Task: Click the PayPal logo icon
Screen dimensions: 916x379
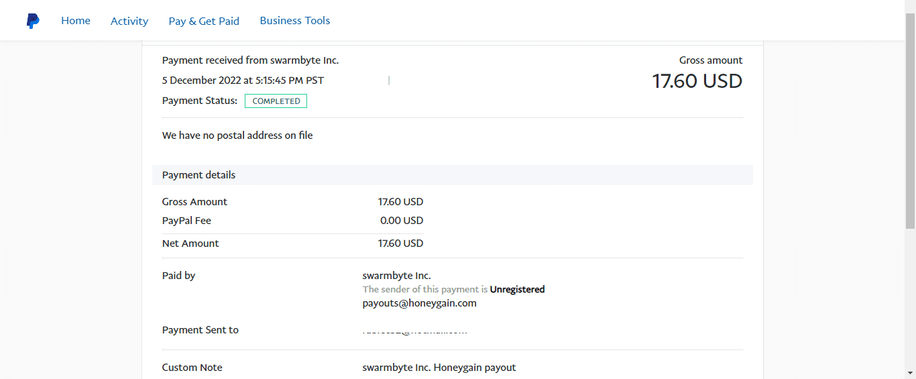Action: (x=33, y=21)
